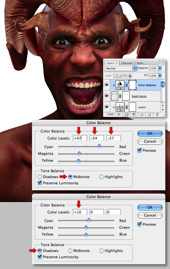Select Shadows radio in the +47 Color Balance dialog
This screenshot has width=170, height=269.
(x=40, y=177)
